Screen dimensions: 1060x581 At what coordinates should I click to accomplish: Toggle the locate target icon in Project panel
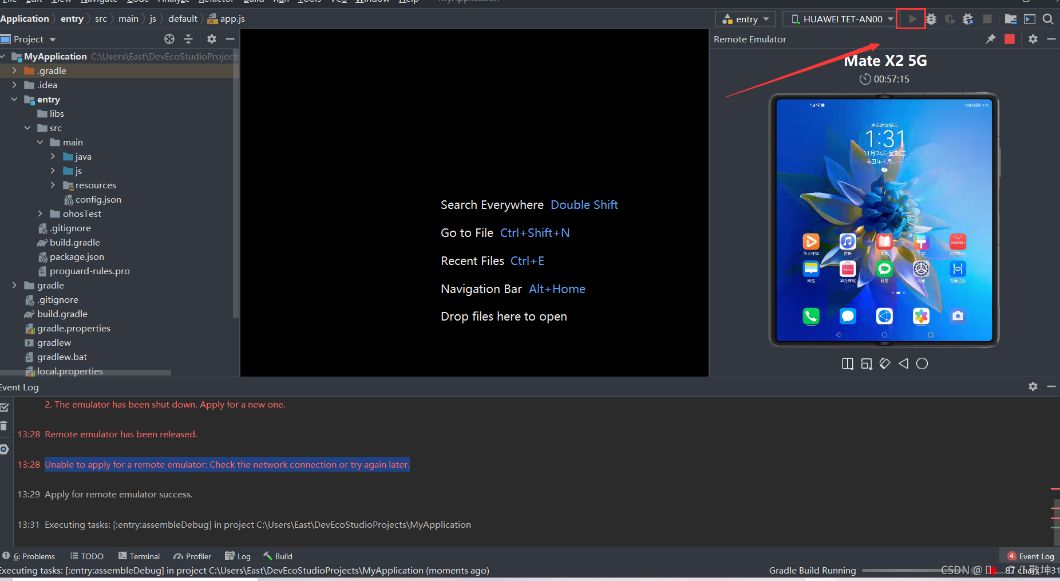169,39
